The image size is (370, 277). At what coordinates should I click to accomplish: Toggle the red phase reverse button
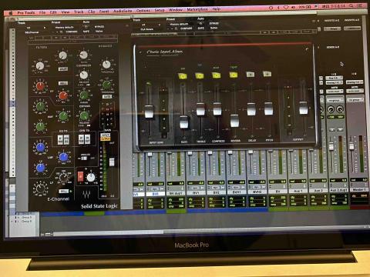click(x=80, y=176)
